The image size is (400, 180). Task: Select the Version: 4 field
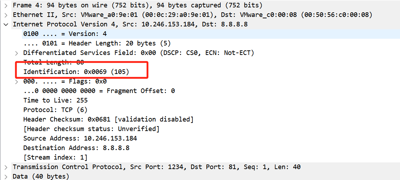point(65,34)
